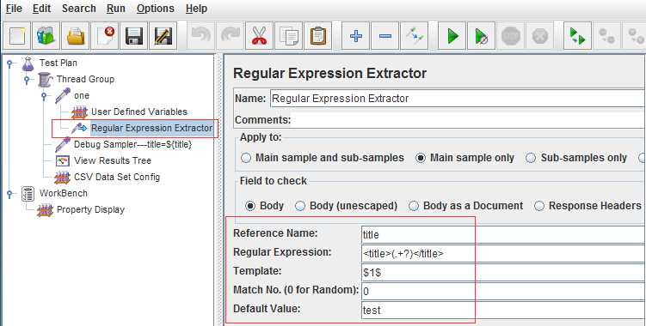Expand all nodes with plus icon
Viewport: 646px width, 326px height.
(355, 36)
